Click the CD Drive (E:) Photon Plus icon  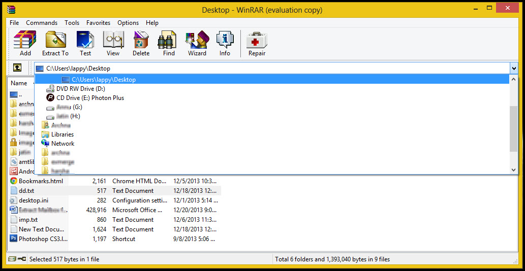(x=50, y=98)
